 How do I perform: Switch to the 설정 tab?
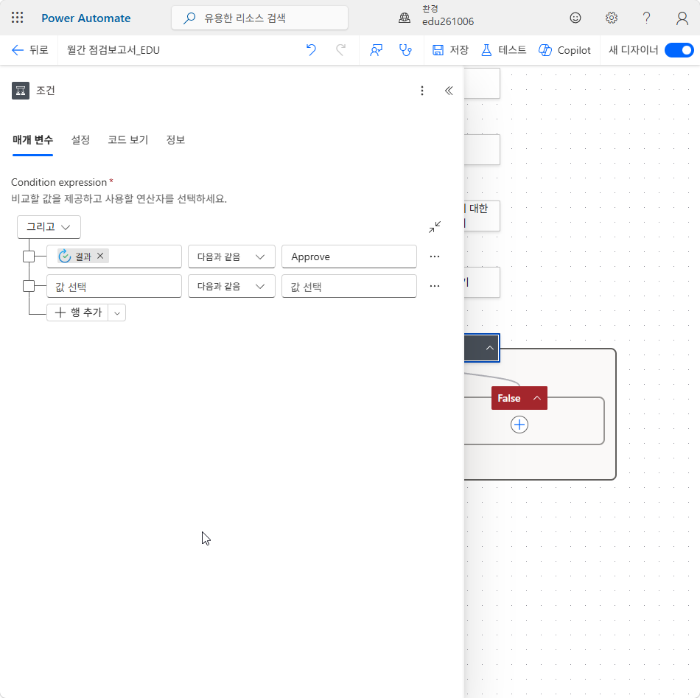(80, 140)
